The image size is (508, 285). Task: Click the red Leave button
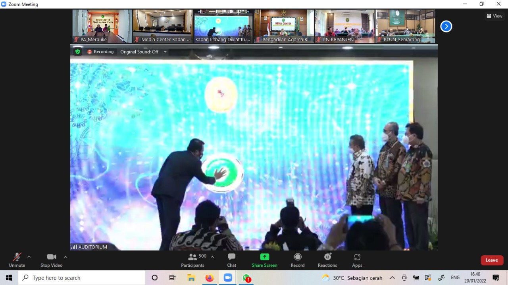[x=492, y=260]
